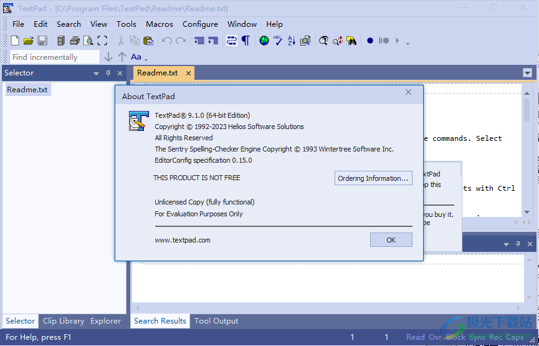Viewport: 539px width, 346px height.
Task: Select Readme.txt in Selector list
Action: pyautogui.click(x=27, y=90)
